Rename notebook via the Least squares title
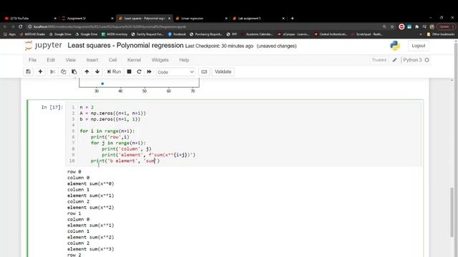This screenshot has height=257, width=458. [125, 46]
